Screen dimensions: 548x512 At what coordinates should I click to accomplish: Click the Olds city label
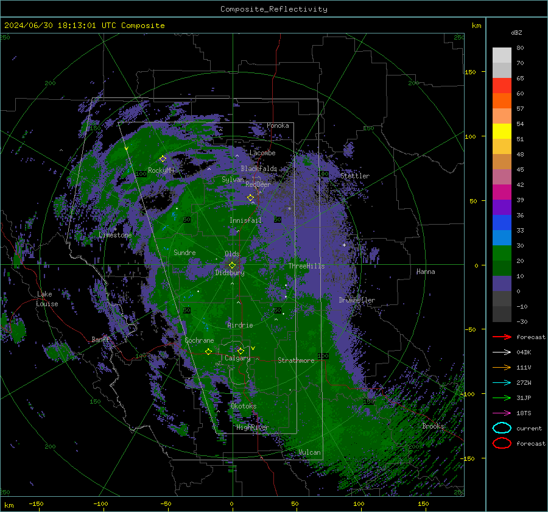[x=232, y=254]
